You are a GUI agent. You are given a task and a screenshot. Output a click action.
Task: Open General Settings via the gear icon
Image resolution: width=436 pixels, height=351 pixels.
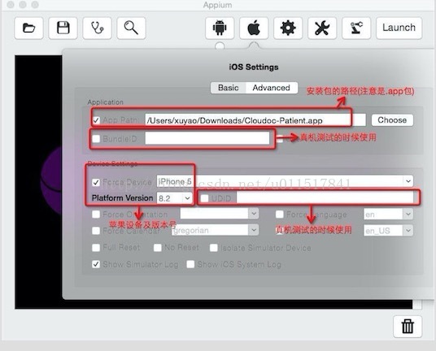[x=288, y=28]
